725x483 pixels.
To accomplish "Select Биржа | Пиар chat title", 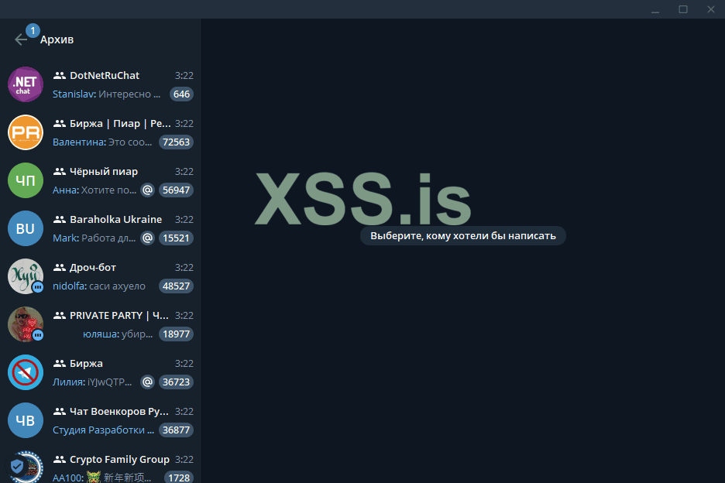I will click(120, 123).
